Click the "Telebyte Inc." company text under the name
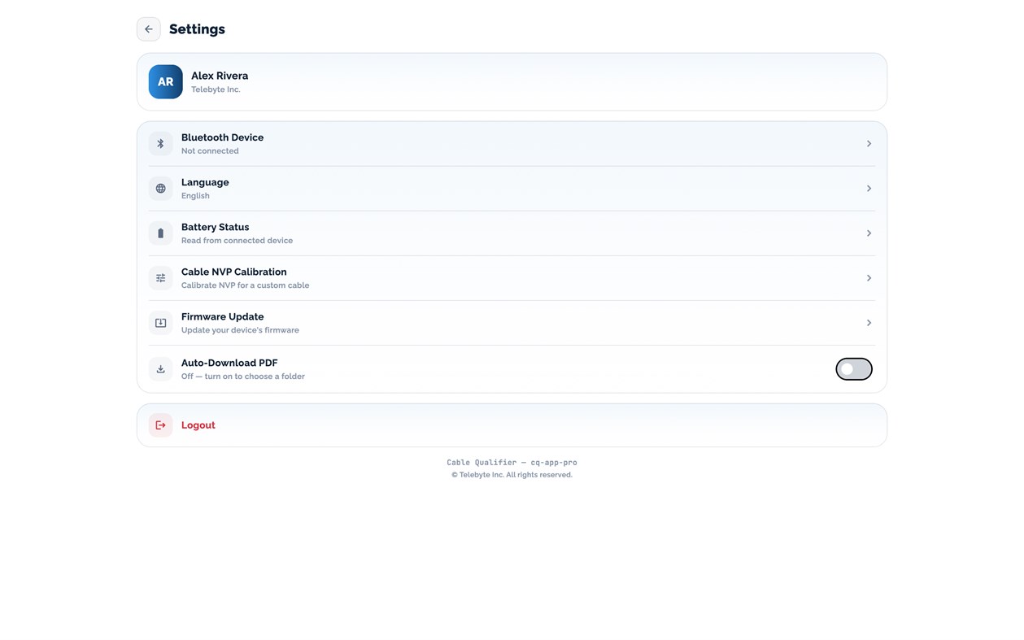 [216, 89]
